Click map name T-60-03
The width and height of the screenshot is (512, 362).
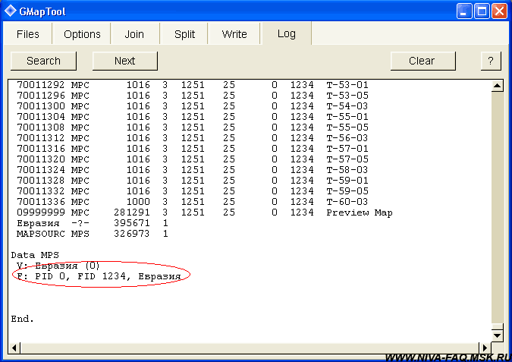[347, 202]
